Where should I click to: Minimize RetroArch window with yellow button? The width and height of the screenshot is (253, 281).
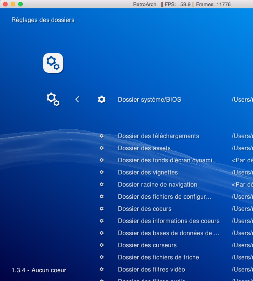[13, 4]
